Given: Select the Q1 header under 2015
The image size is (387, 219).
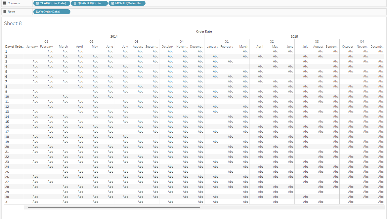Looking at the screenshot, I should pyautogui.click(x=227, y=42).
